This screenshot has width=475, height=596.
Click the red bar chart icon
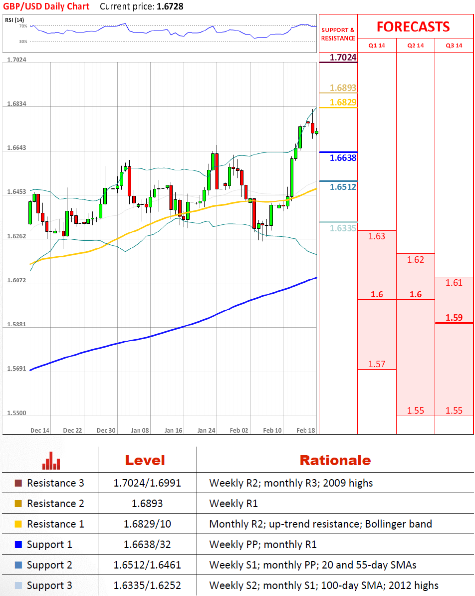(51, 461)
